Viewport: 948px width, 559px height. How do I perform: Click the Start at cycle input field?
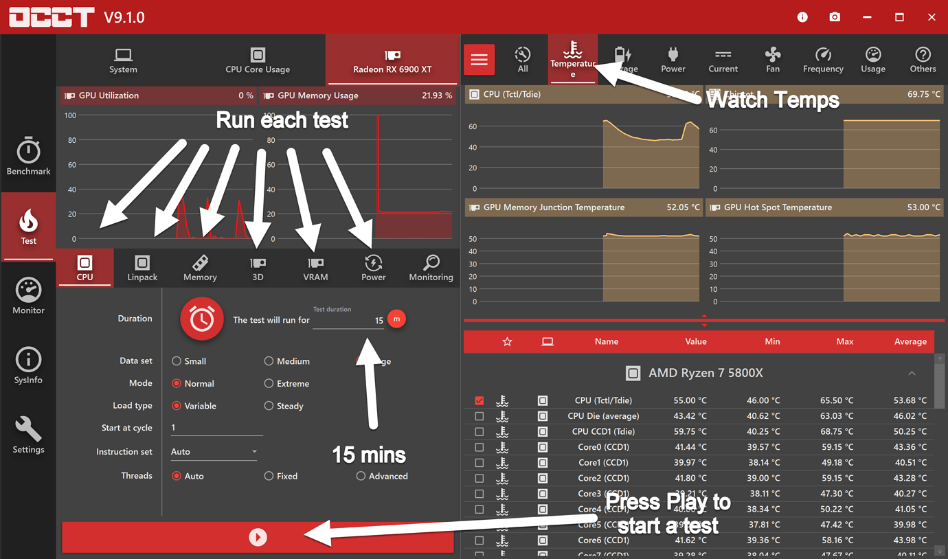216,428
